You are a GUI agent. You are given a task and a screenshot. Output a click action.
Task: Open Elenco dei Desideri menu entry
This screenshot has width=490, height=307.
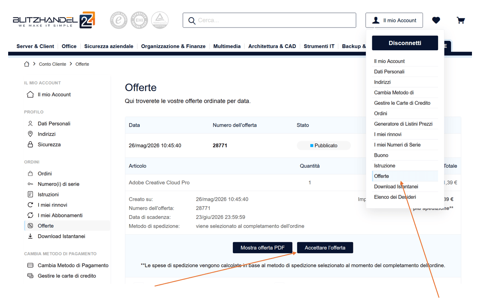[405, 197]
